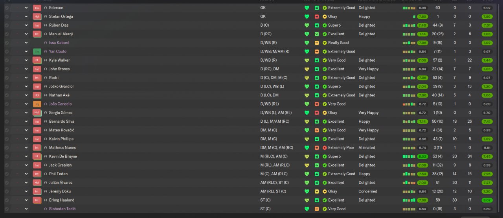503x218 pixels.
Task: Open Joško Gvardiol's player profile
Action: tap(61, 87)
